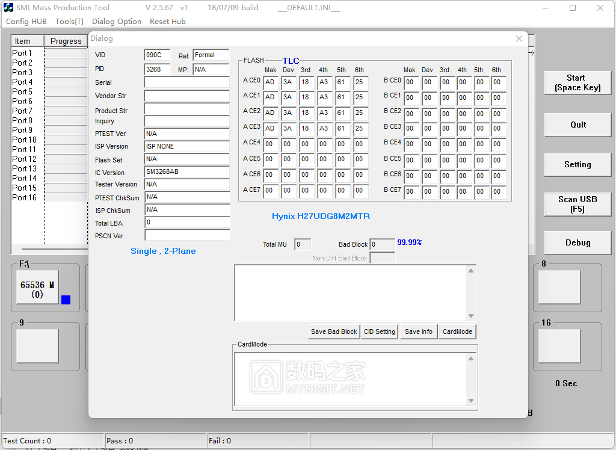Open the Debug panel
Viewport: 616px width, 450px height.
(x=577, y=242)
